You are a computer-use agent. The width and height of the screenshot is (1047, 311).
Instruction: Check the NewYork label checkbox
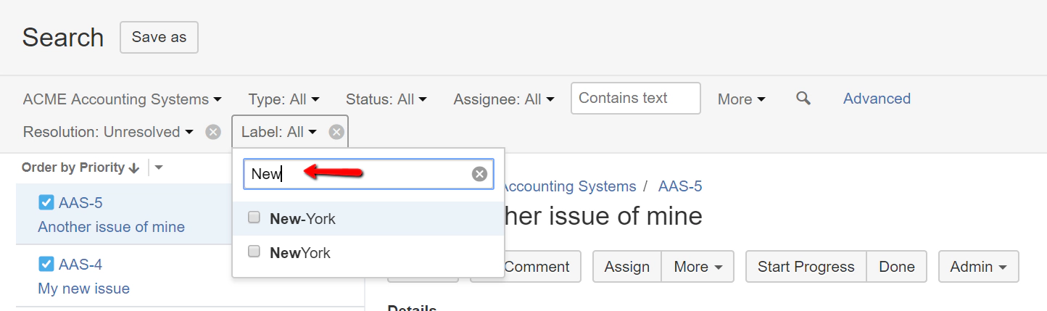[254, 252]
